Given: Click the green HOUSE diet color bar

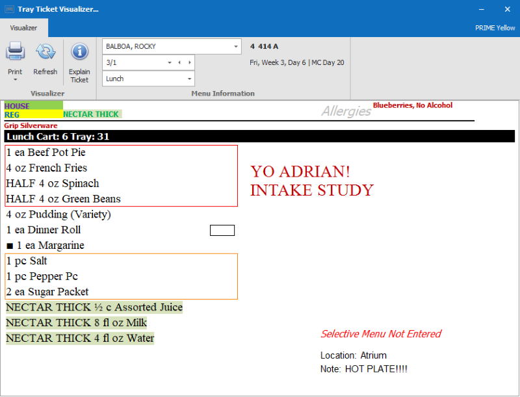Looking at the screenshot, I should point(33,105).
